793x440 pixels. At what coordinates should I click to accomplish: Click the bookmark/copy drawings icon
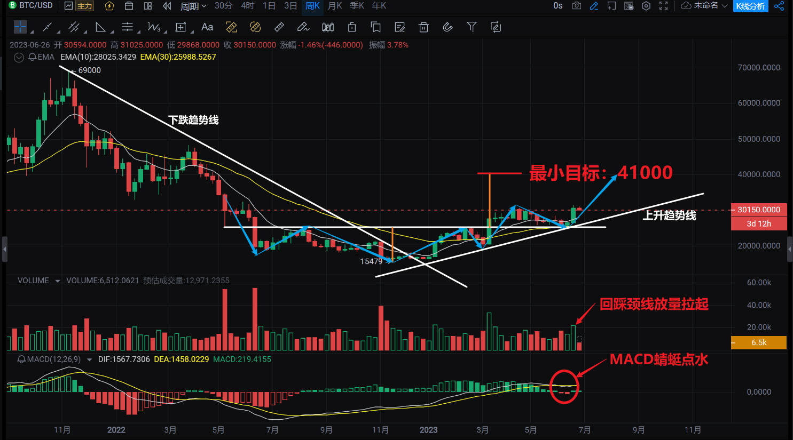pos(375,27)
